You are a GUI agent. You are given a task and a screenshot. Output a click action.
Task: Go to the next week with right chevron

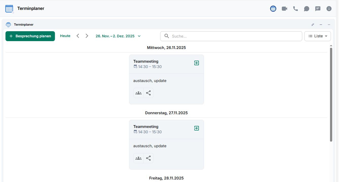(x=87, y=36)
